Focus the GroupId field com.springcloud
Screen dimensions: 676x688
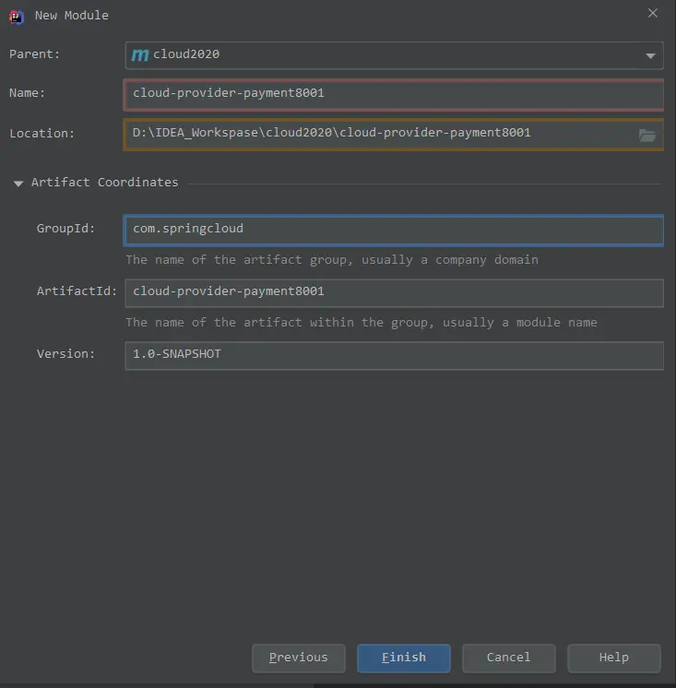click(394, 230)
